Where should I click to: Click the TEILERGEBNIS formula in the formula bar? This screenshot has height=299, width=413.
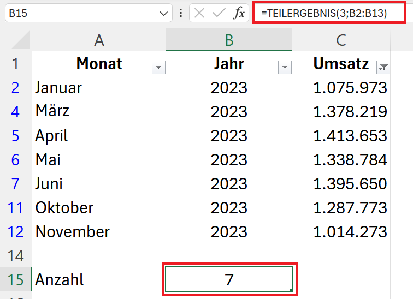(324, 13)
